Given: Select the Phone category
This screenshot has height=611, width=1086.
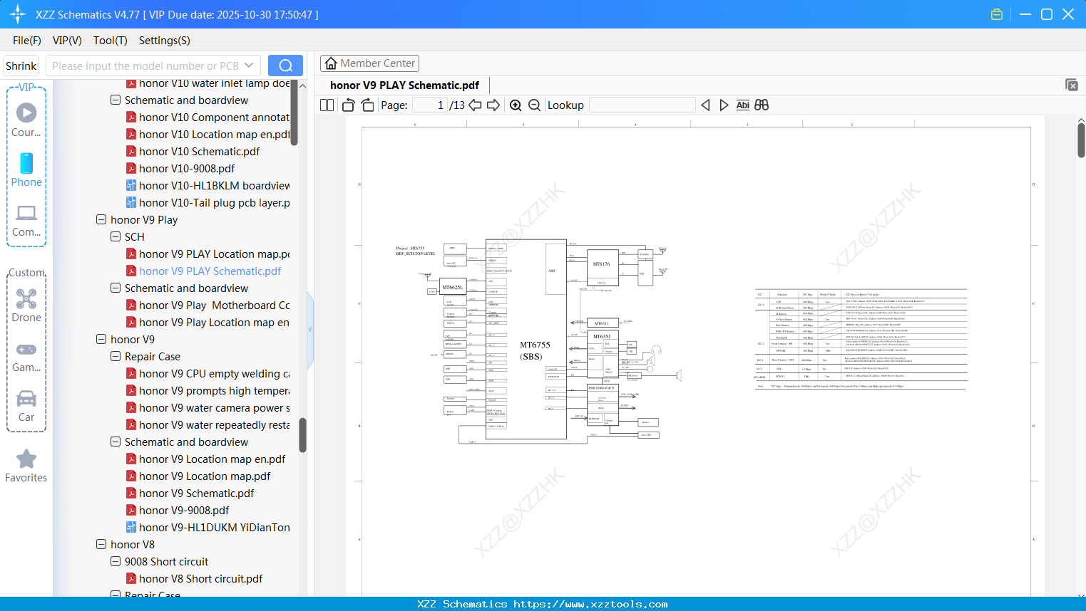Looking at the screenshot, I should (x=26, y=169).
